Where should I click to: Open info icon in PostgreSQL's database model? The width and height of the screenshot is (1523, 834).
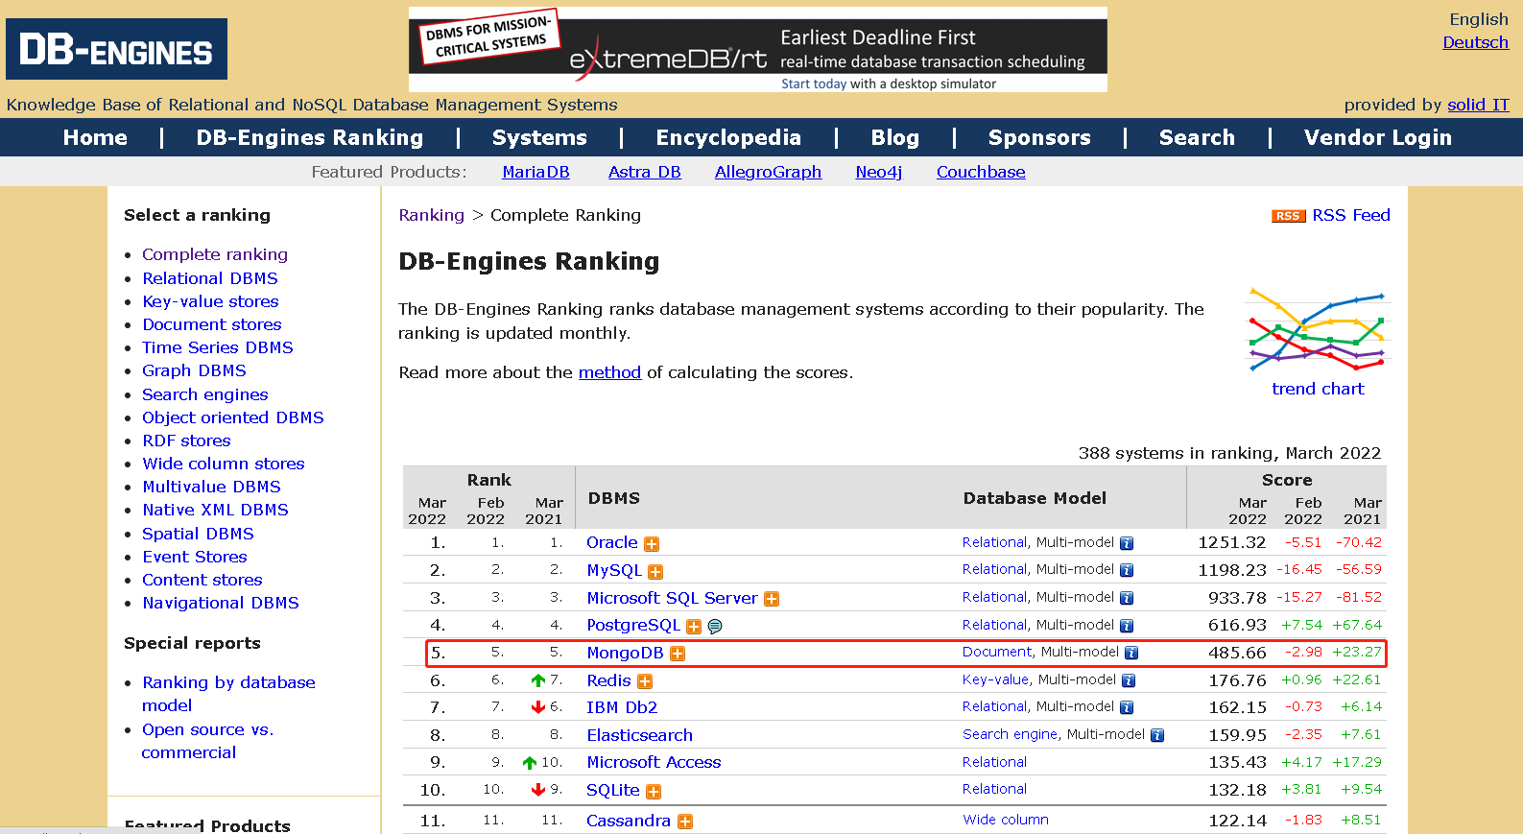click(1127, 626)
